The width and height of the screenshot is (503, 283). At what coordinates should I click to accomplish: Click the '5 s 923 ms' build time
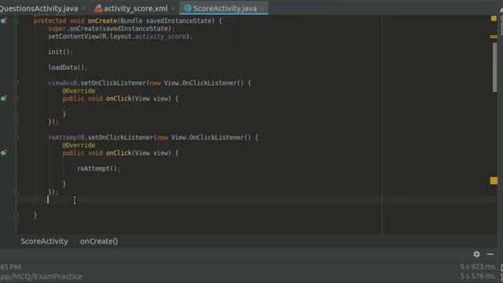click(x=477, y=266)
